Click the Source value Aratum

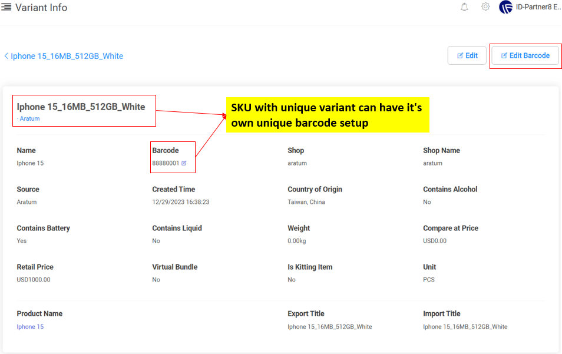pos(27,202)
